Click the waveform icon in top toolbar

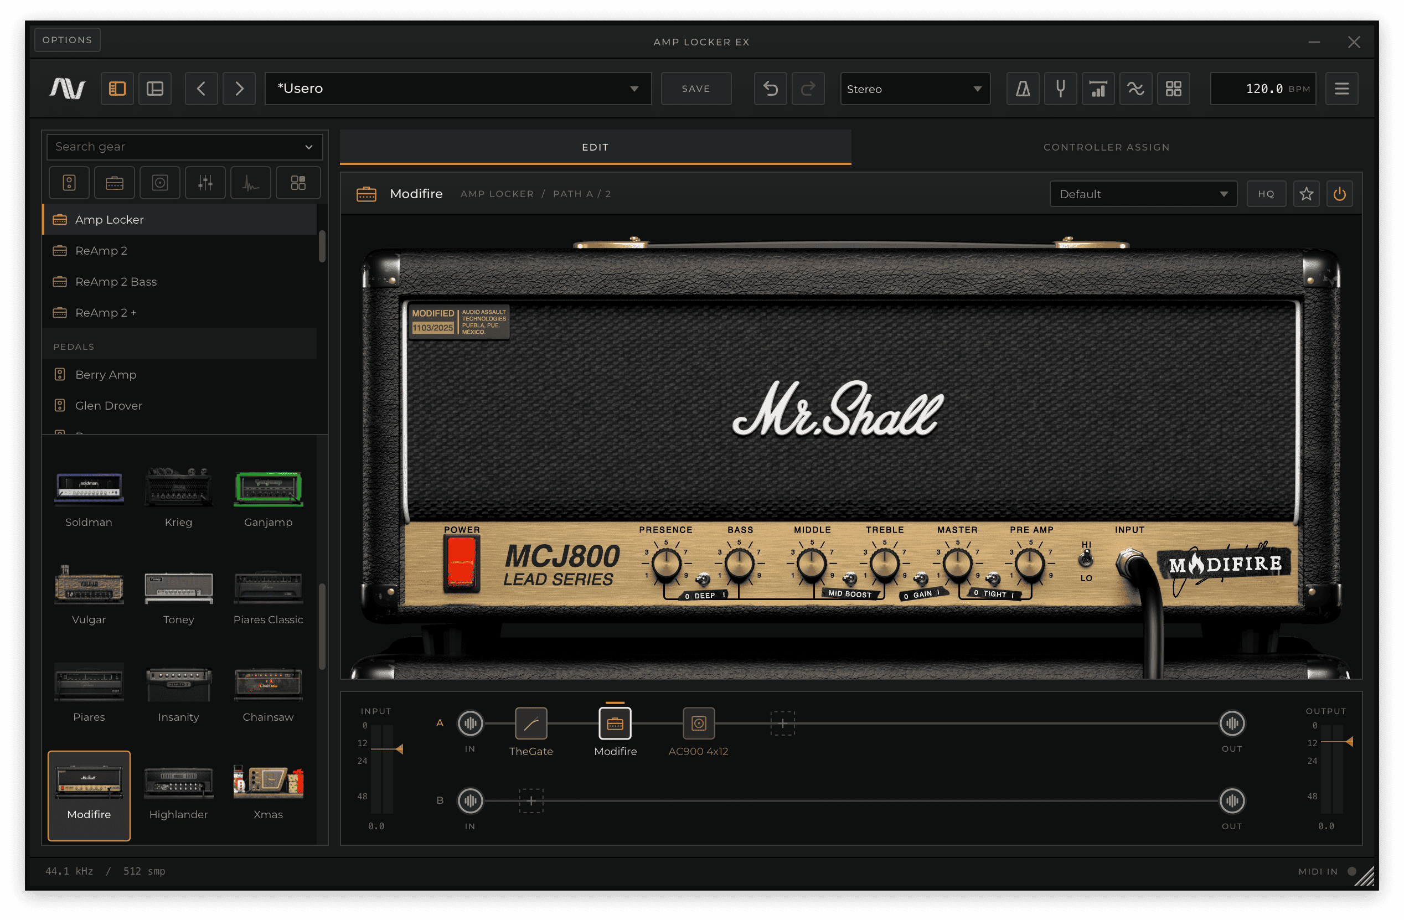coord(1135,89)
